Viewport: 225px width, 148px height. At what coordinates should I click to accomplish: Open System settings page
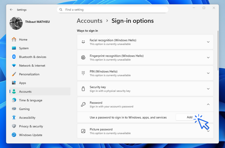[x=40, y=48]
